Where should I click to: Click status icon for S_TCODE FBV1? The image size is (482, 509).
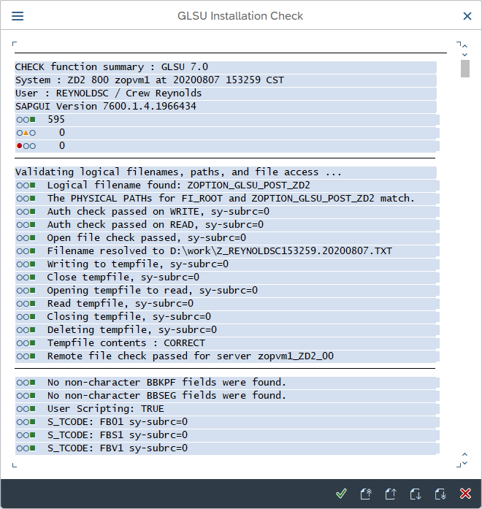pyautogui.click(x=26, y=448)
